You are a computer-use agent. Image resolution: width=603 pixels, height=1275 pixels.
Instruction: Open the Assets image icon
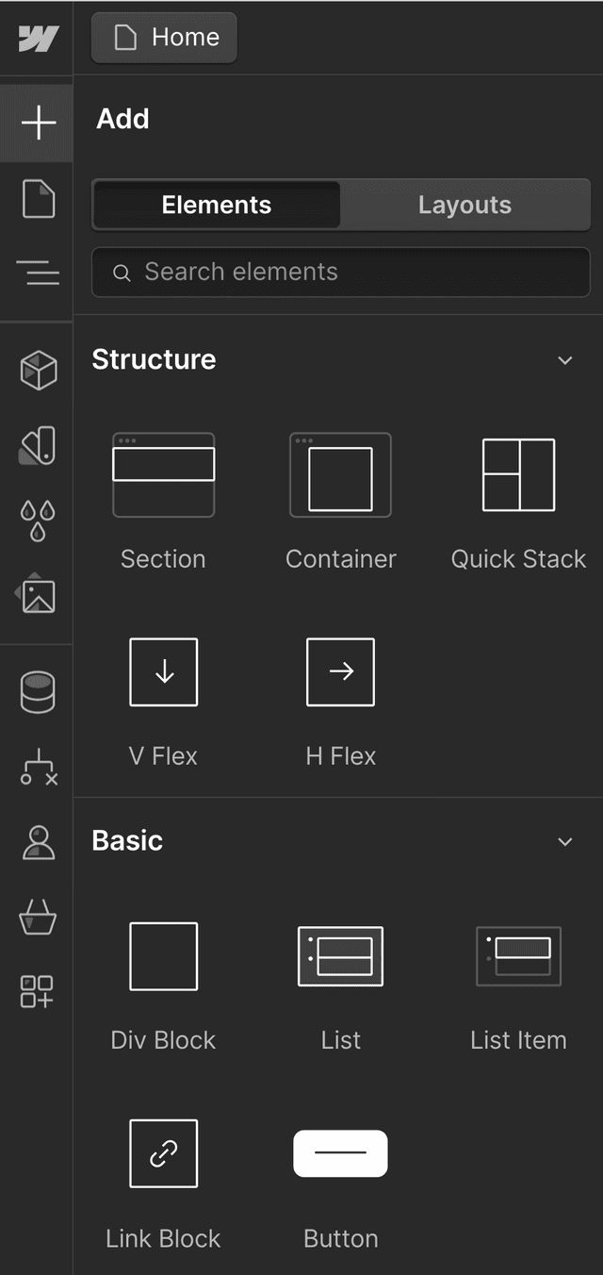click(38, 595)
